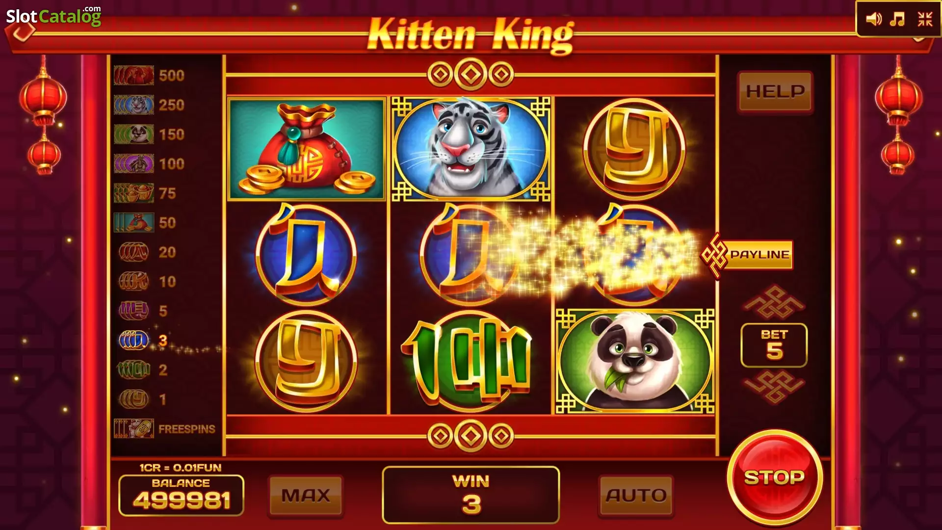Click the money bag symbol on reels
Image resolution: width=942 pixels, height=530 pixels.
coord(307,149)
